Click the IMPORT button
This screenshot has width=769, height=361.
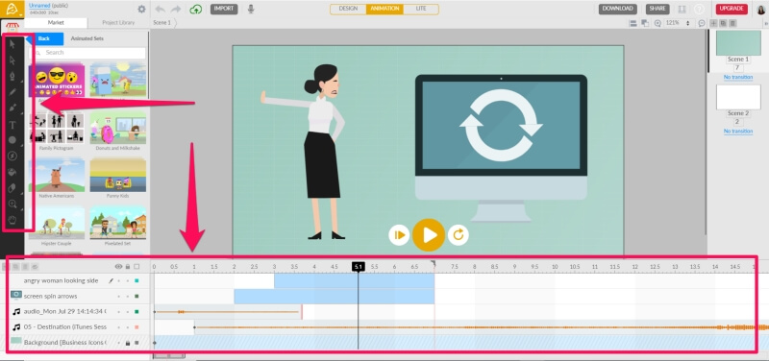tap(224, 9)
